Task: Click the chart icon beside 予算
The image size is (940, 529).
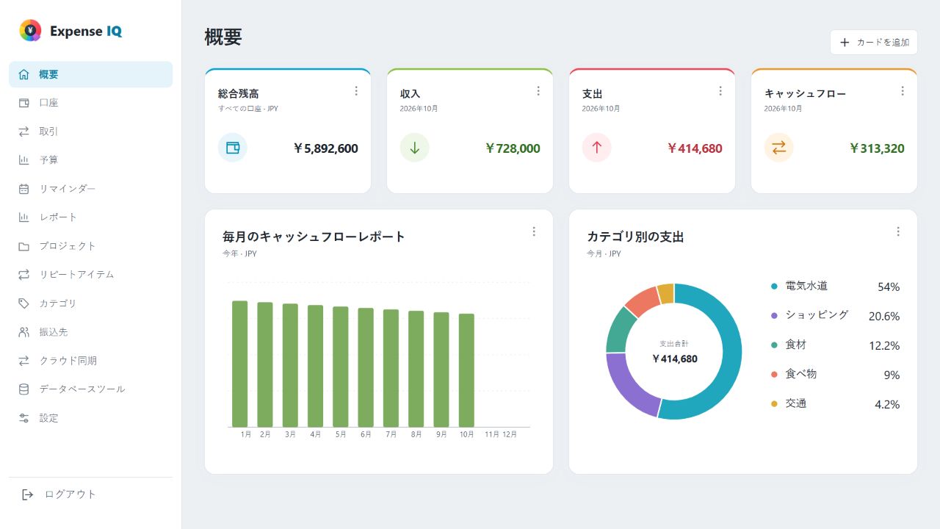Action: (x=24, y=160)
